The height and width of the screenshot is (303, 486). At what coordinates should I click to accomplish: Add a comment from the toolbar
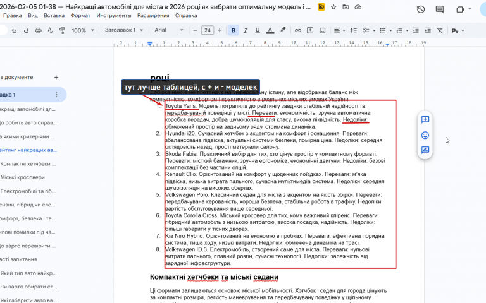(x=310, y=30)
